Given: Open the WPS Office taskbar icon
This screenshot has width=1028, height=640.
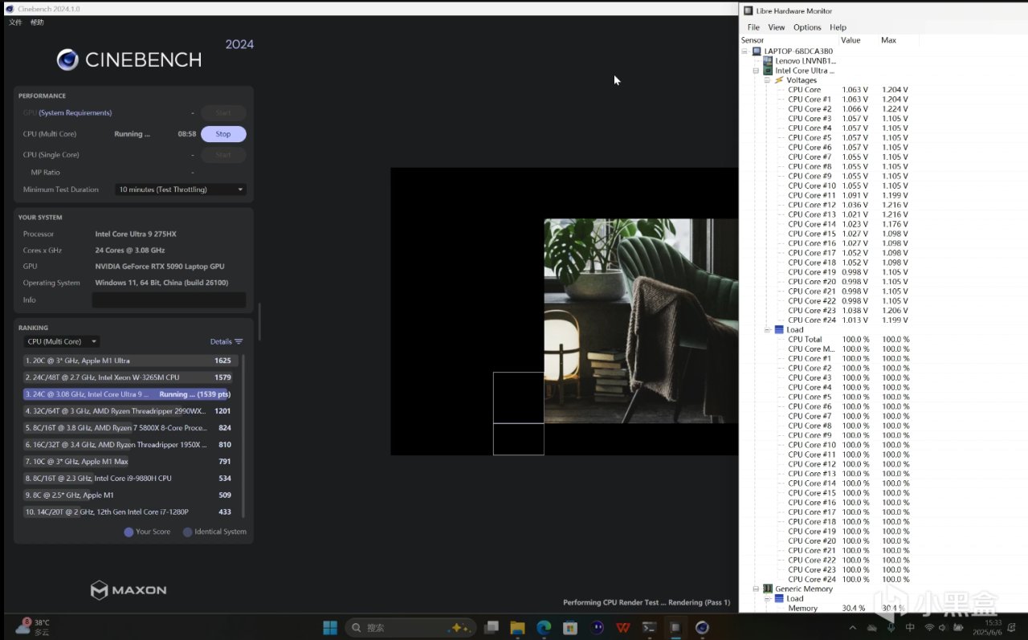Looking at the screenshot, I should pyautogui.click(x=623, y=627).
